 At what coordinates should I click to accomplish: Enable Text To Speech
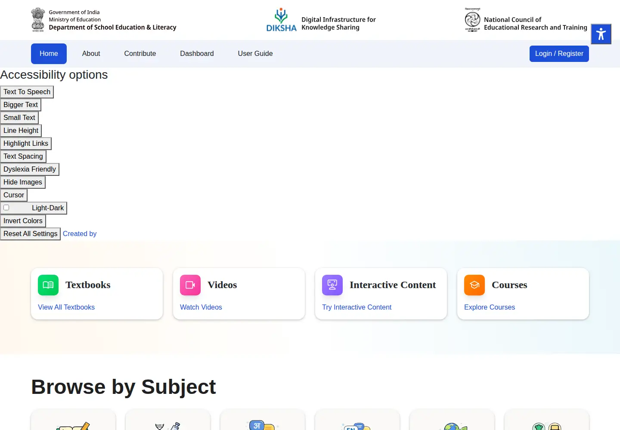tap(27, 92)
